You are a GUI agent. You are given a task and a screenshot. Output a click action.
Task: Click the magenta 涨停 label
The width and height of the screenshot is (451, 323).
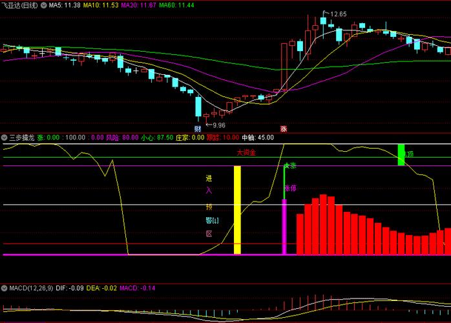click(x=290, y=188)
